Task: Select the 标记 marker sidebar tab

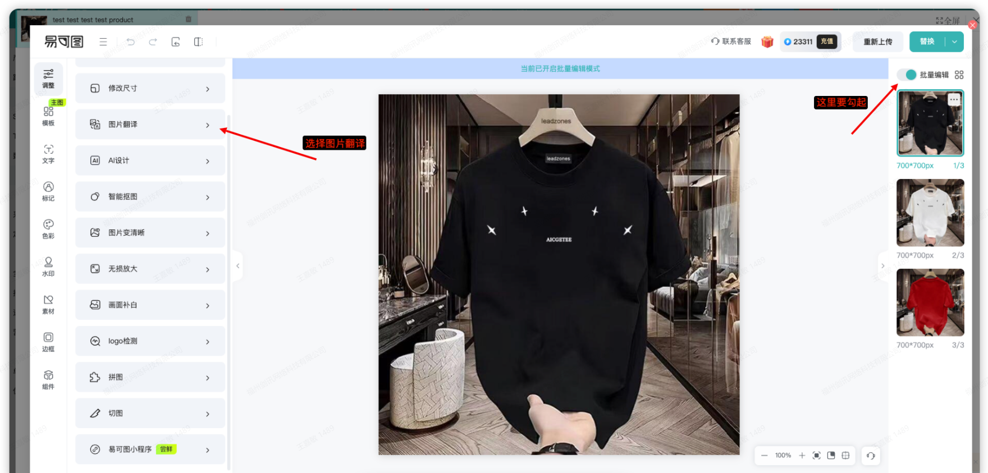Action: point(48,191)
